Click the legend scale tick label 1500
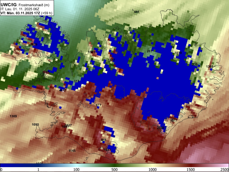 191,170
